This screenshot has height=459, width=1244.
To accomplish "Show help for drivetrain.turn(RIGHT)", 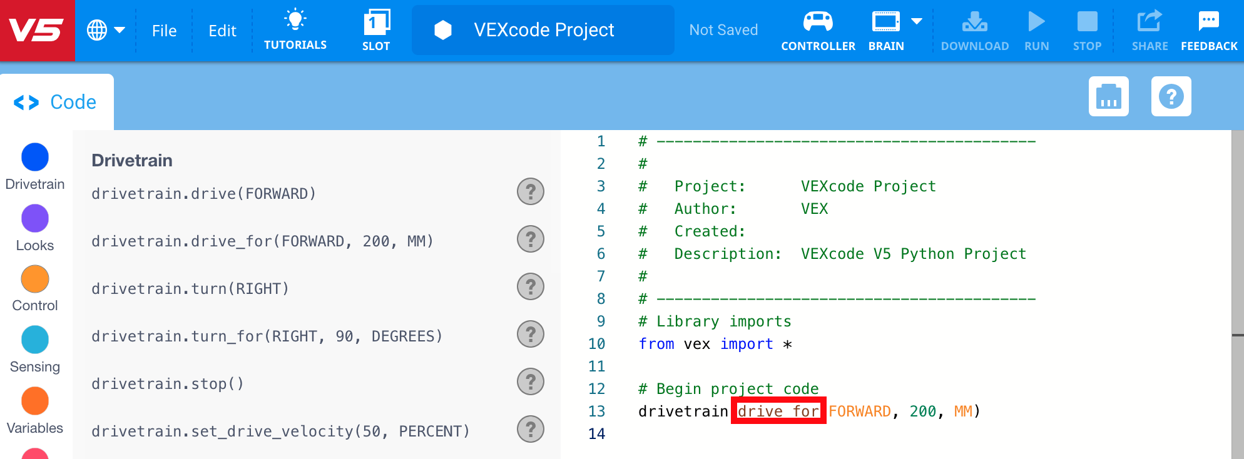I will (x=530, y=286).
